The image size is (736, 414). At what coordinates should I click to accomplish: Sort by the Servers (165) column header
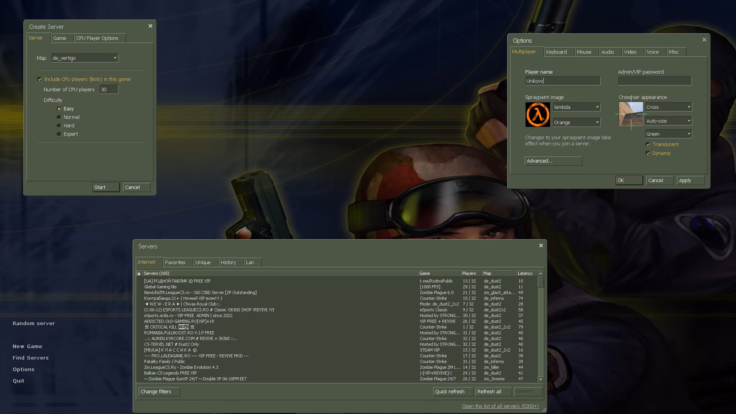[x=279, y=274]
